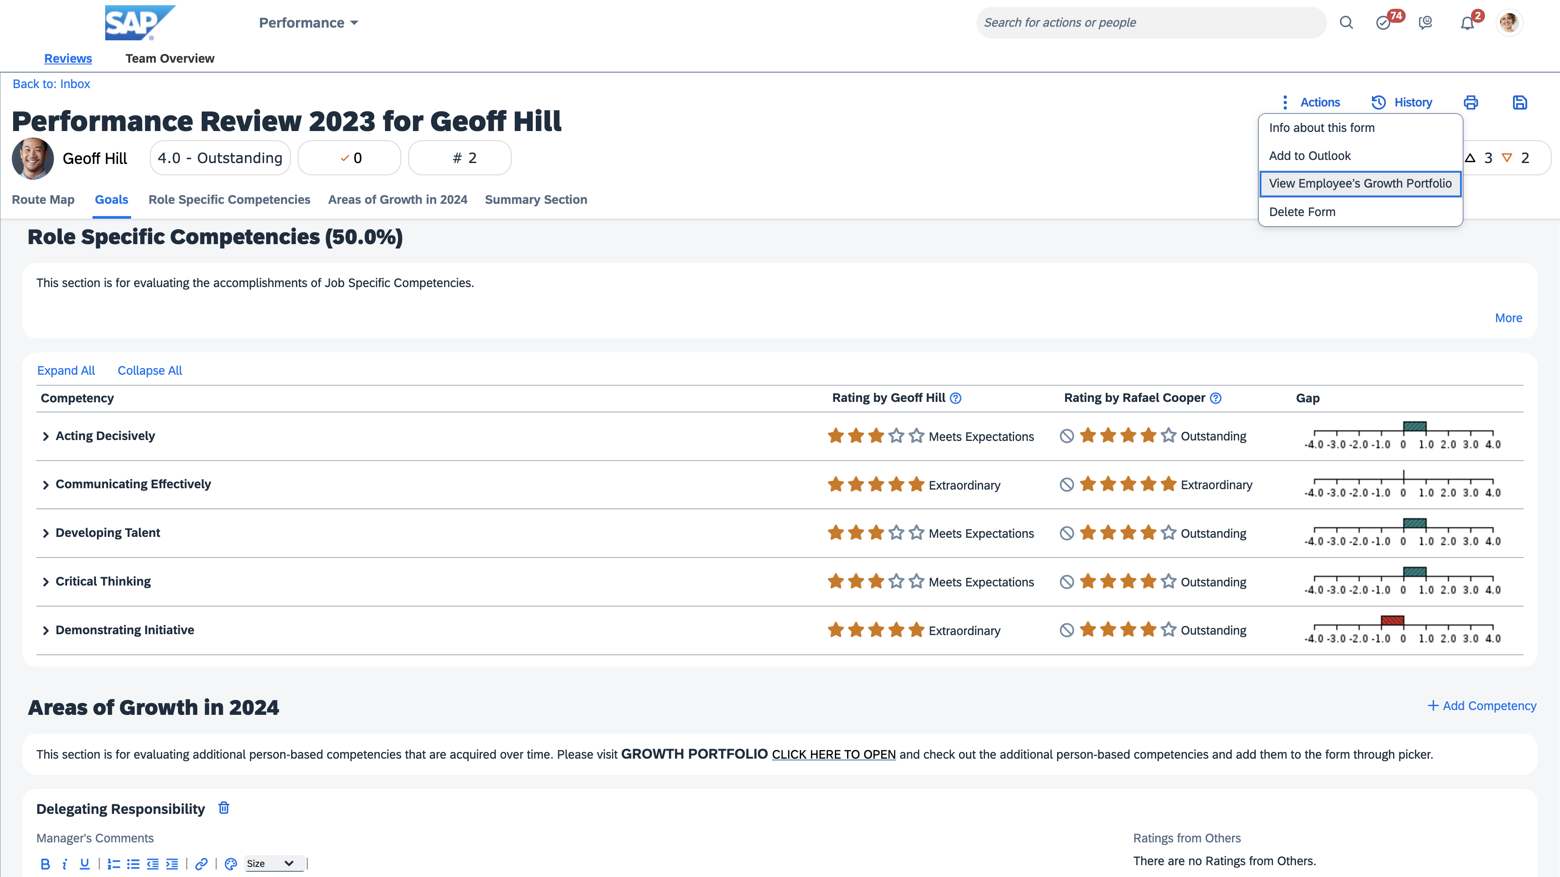Click the save form icon

[x=1519, y=102]
